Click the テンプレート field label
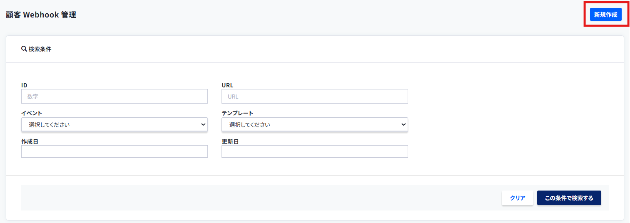Screen dimensions: 630x223 coord(237,113)
